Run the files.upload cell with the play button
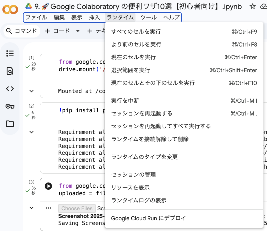Screen dimensions: 267x231 [x=48, y=186]
